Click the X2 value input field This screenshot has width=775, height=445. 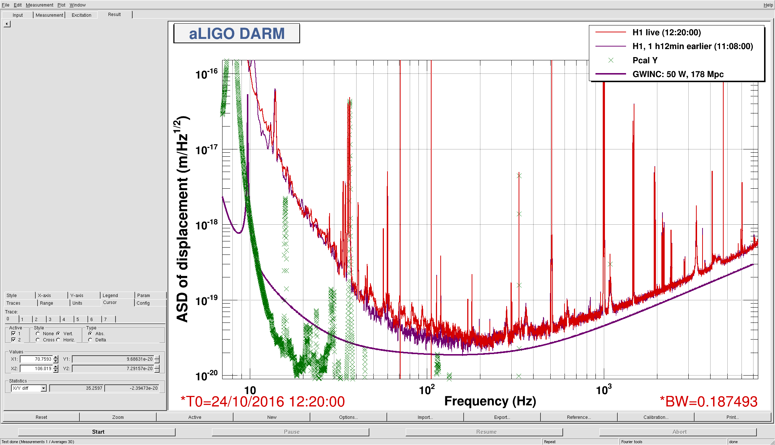tap(36, 369)
